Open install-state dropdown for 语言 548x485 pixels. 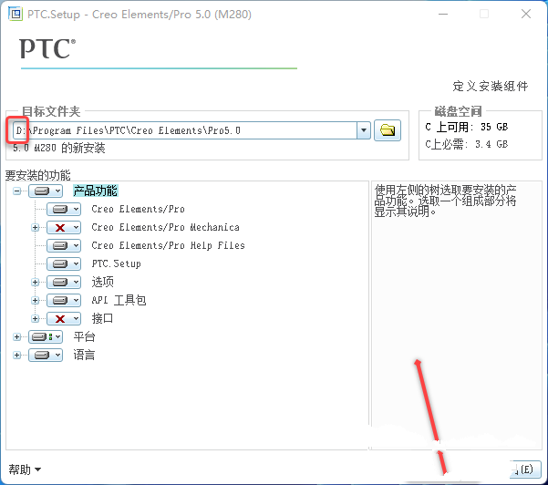(x=58, y=355)
